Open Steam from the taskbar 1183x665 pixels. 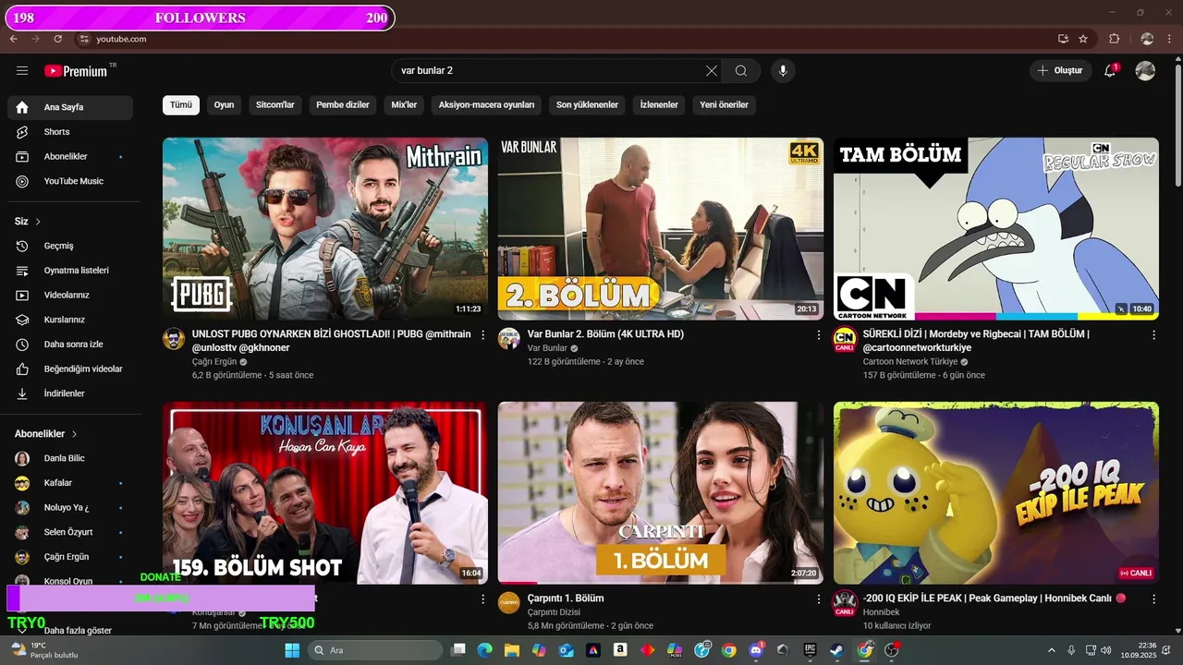point(836,650)
